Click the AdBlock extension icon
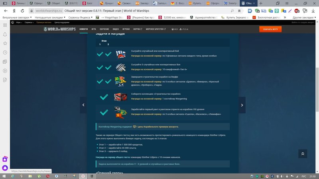 297,11
